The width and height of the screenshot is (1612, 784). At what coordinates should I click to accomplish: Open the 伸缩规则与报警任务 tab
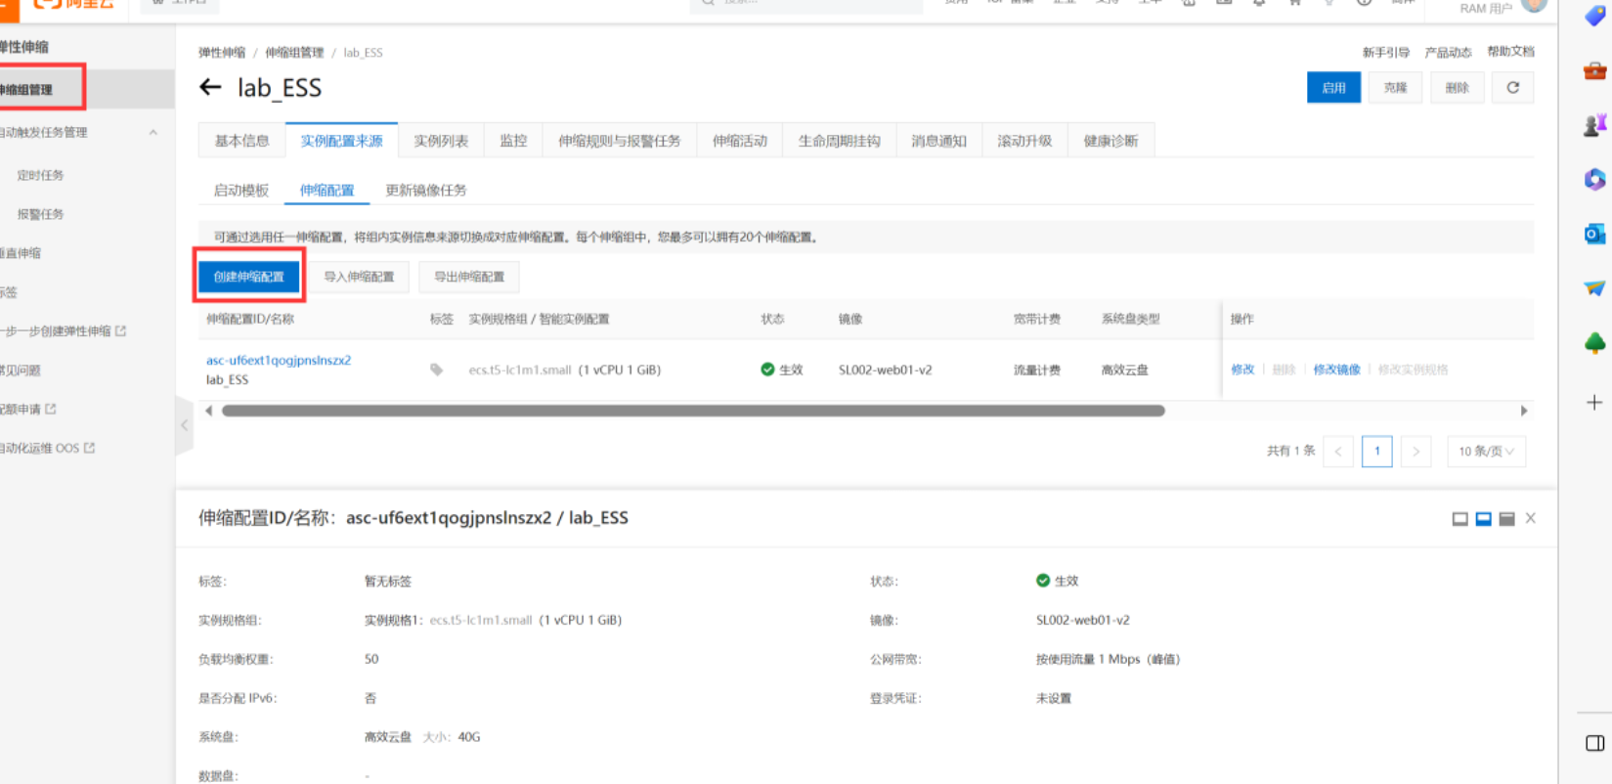click(620, 141)
